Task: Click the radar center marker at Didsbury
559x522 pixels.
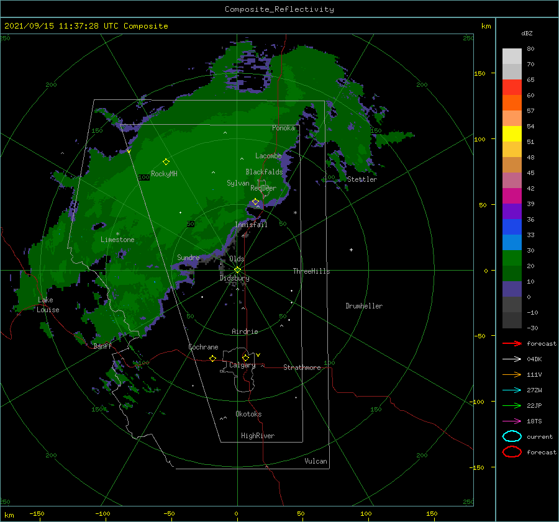Action: point(237,270)
